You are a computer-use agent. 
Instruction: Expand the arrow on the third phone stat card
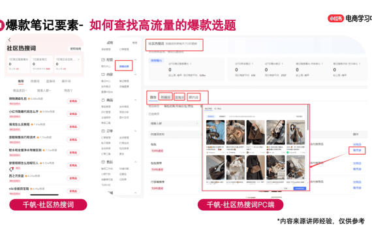point(78,59)
